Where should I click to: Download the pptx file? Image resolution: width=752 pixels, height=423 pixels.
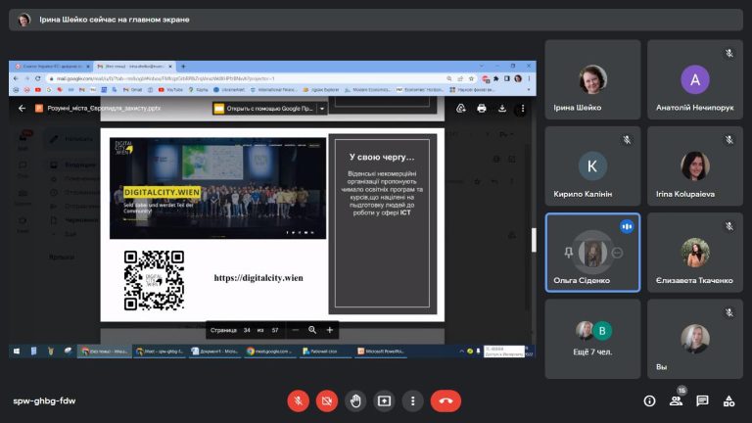502,109
